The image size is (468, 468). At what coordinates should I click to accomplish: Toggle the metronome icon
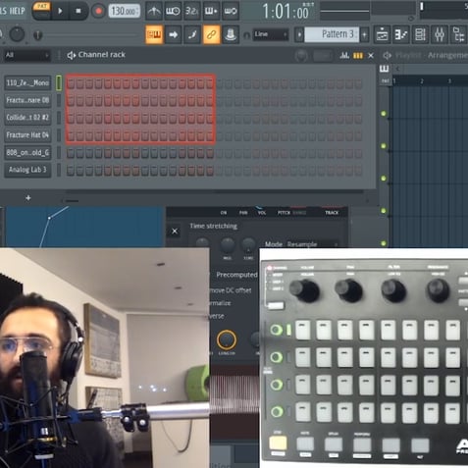(x=154, y=11)
